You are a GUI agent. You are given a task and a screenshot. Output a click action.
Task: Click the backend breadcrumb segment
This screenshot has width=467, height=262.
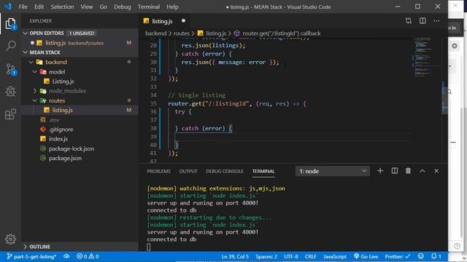click(155, 33)
